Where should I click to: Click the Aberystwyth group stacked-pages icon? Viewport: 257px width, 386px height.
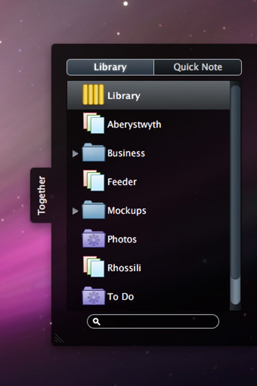click(94, 124)
